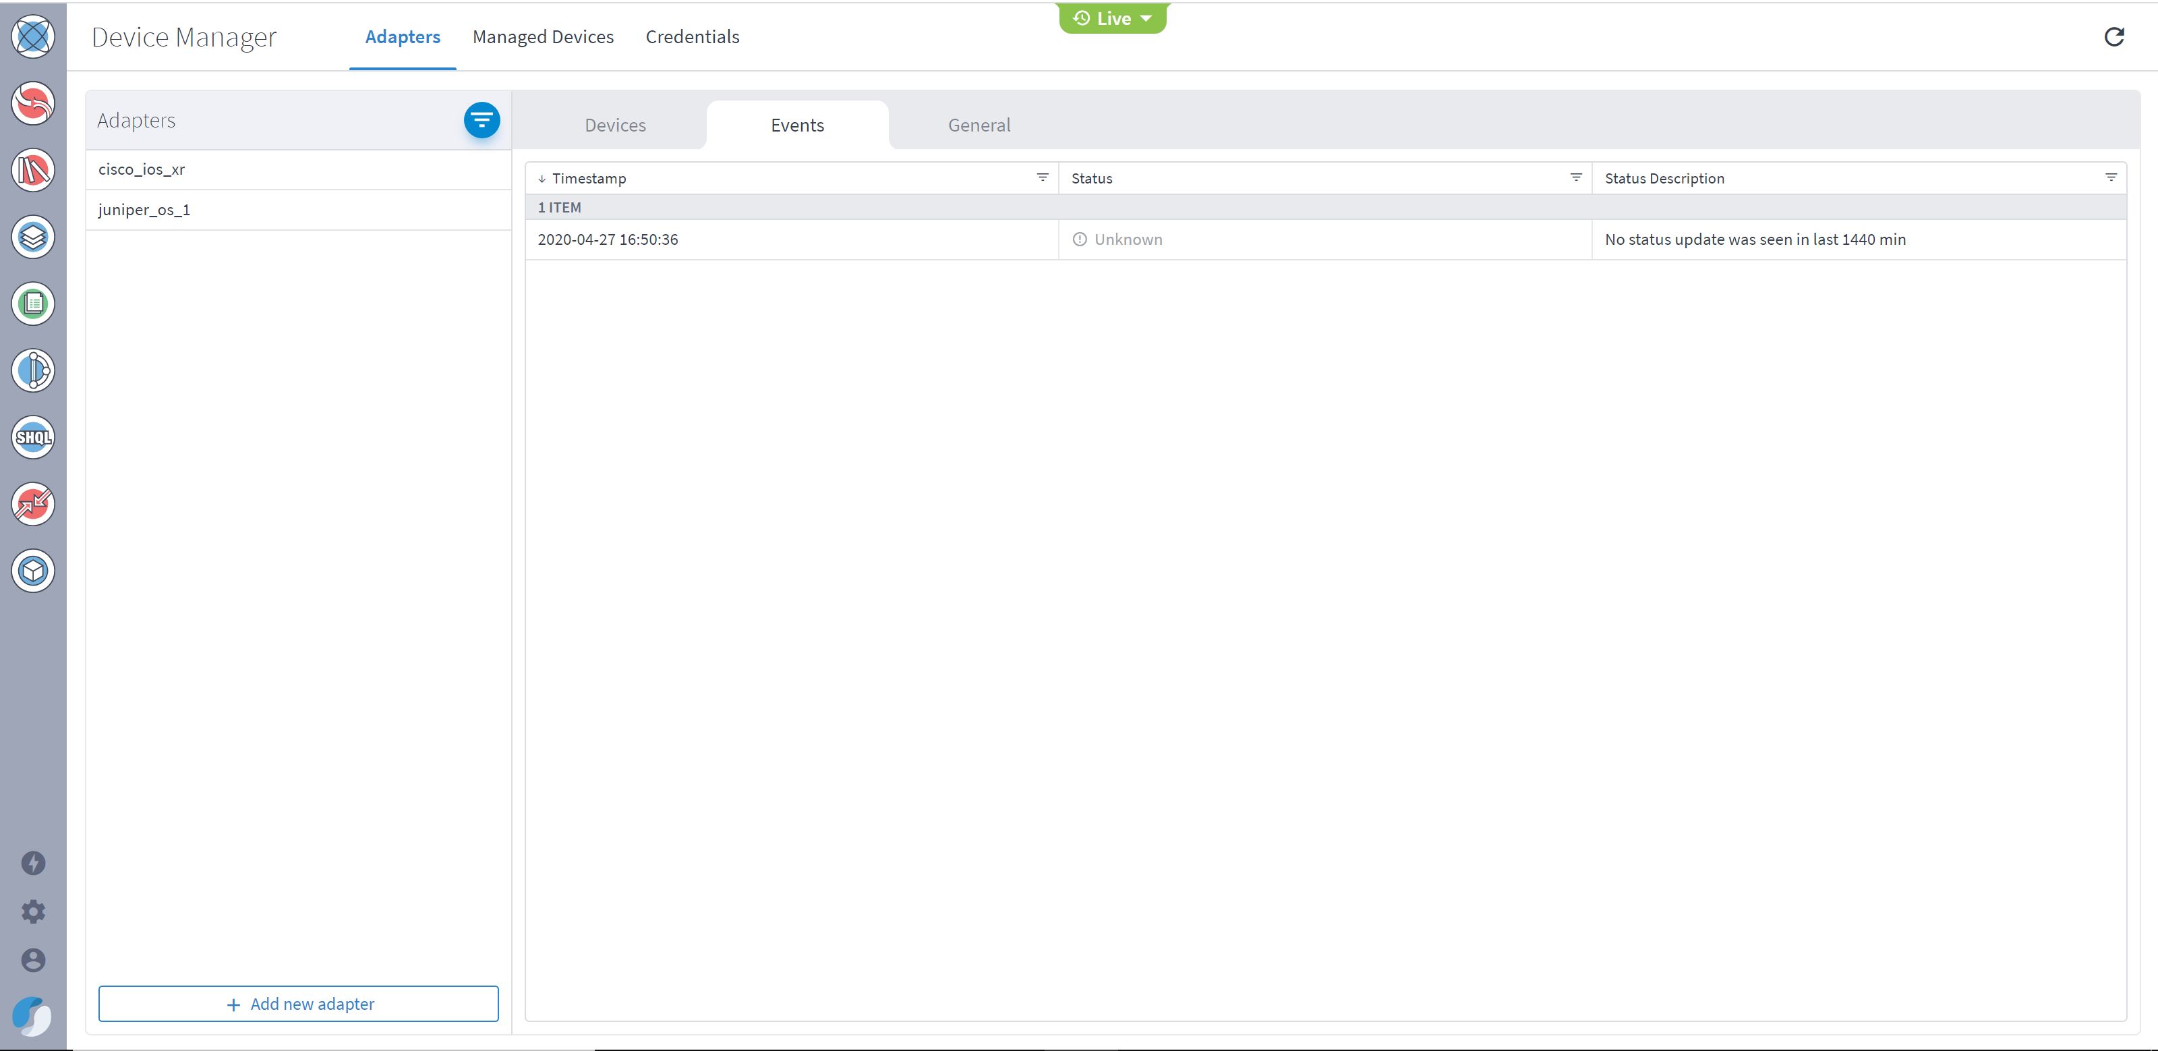
Task: Open the cube-shaped app icon in sidebar
Action: (x=32, y=571)
